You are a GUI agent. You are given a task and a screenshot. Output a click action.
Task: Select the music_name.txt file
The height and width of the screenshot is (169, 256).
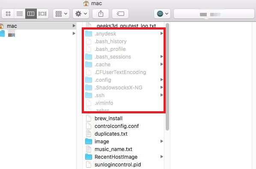coord(123,149)
